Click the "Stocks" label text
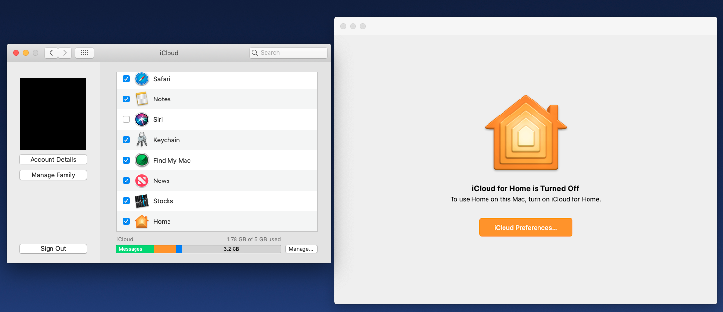The width and height of the screenshot is (723, 312). pos(163,201)
